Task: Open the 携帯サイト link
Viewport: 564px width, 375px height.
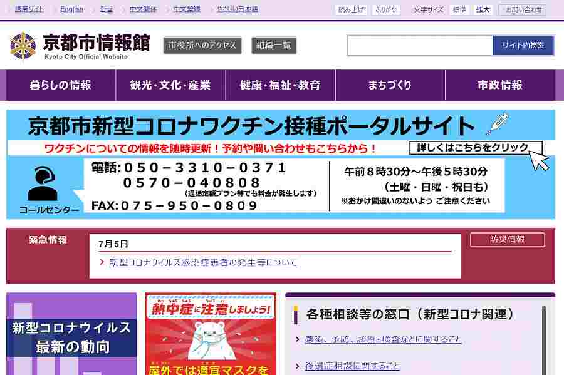Action: coord(29,9)
